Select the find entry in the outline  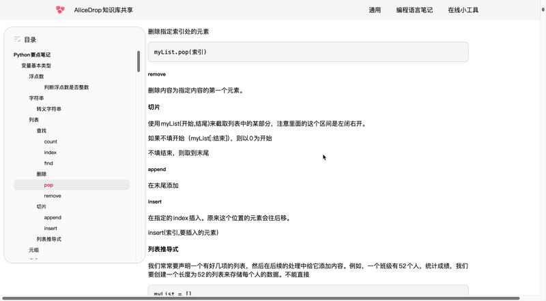click(48, 163)
